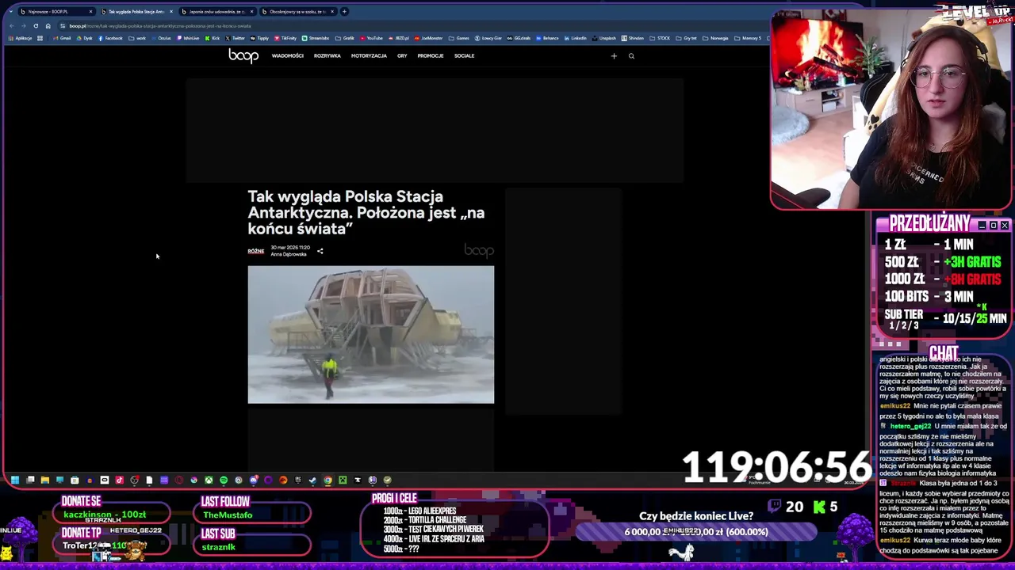Open Spotify from the taskbar
The image size is (1015, 570).
tap(224, 480)
